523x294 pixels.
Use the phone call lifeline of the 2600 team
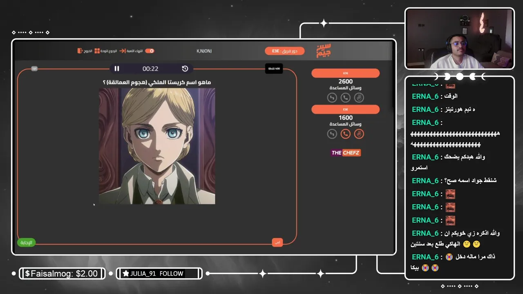pyautogui.click(x=346, y=98)
